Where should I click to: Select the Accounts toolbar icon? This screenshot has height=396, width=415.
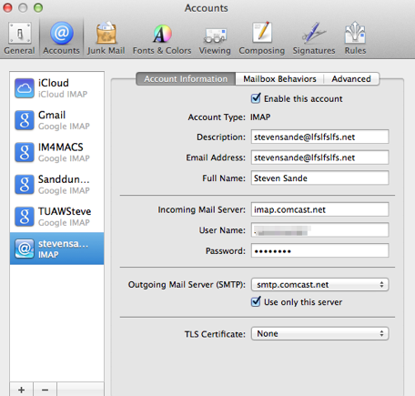61,38
